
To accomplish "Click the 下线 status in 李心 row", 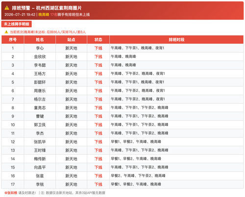I will click(98, 48).
